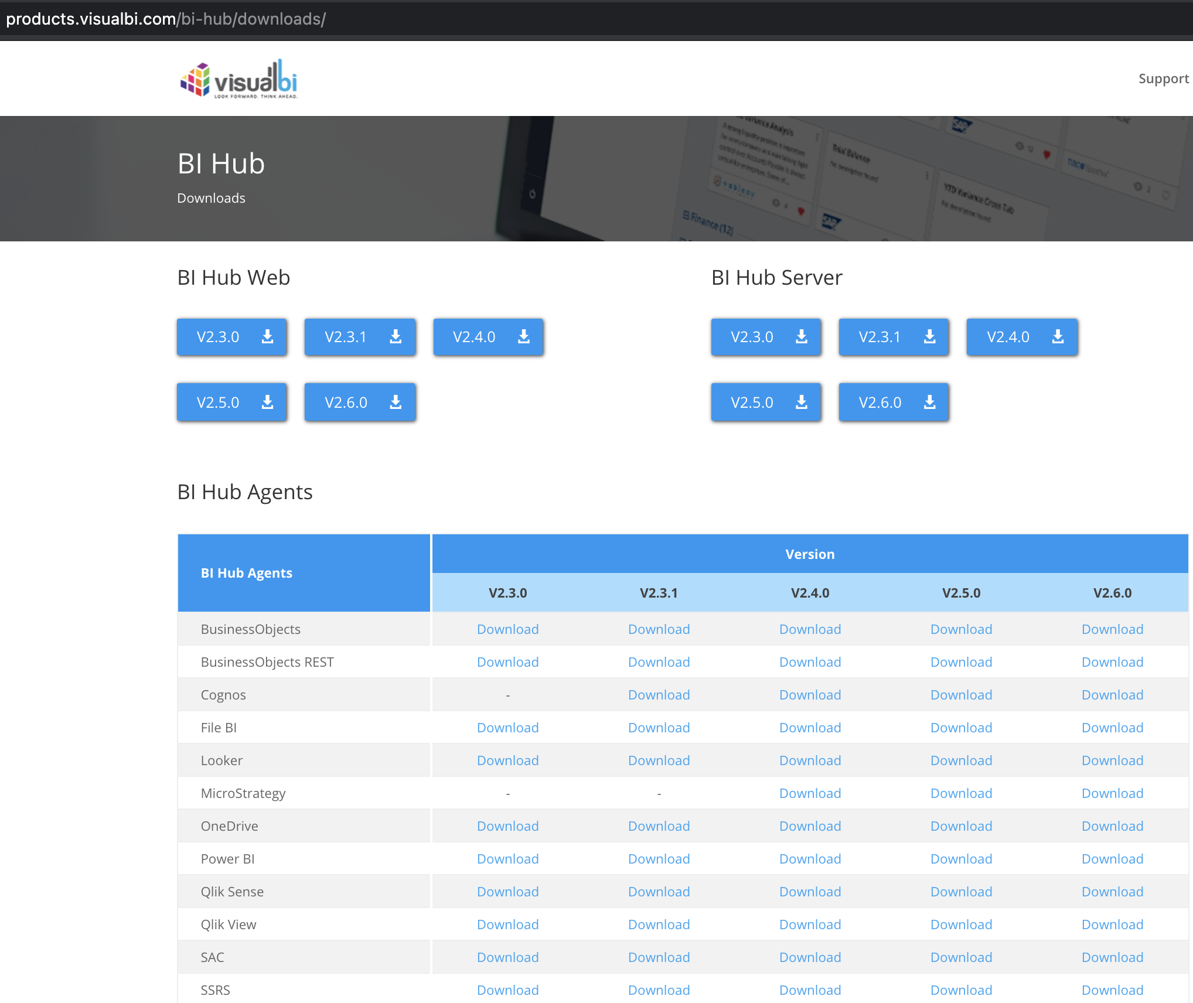Screen dimensions: 1193x1003
Task: Download BI Hub Web V2.6.0
Action: pos(360,402)
